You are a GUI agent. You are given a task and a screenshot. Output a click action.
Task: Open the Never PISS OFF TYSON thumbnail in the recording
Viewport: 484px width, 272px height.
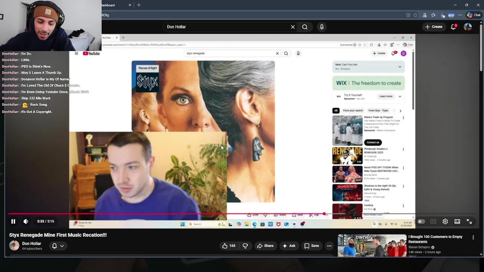347,174
